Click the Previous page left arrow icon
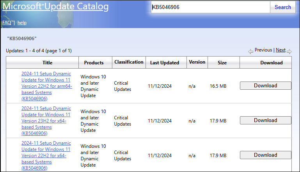This screenshot has width=300, height=172. (x=250, y=51)
